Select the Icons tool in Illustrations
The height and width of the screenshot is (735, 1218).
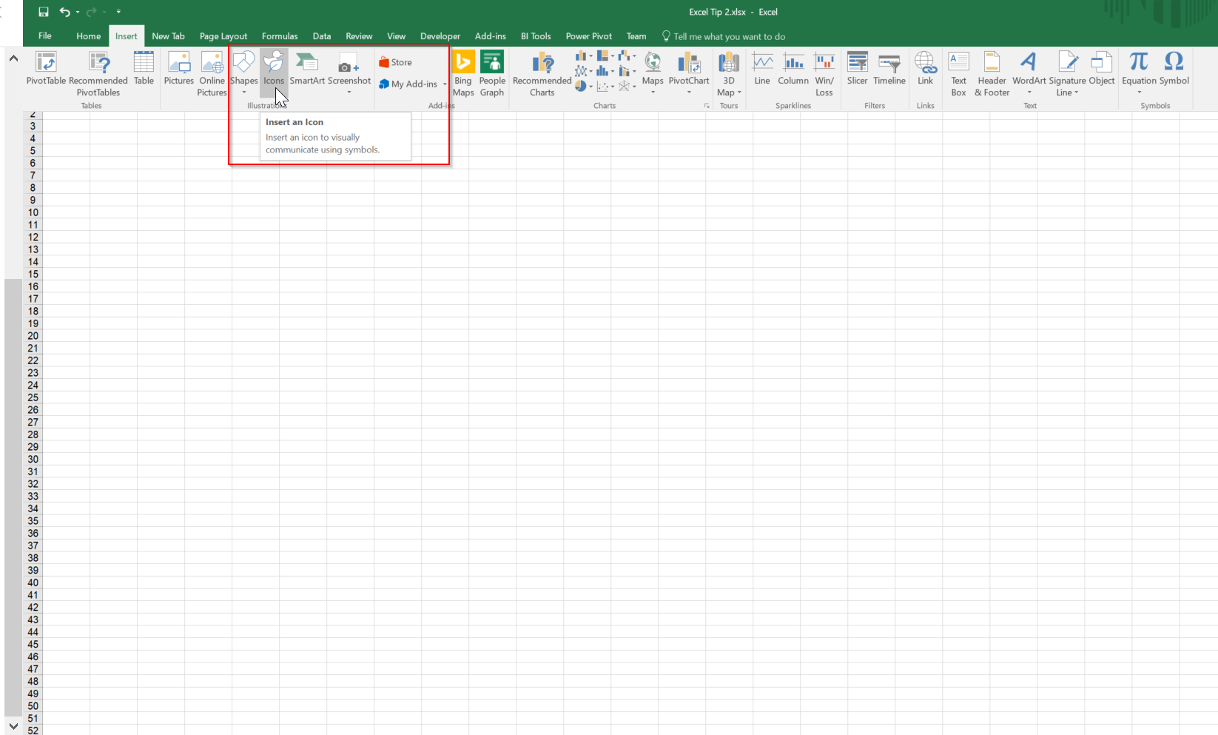(x=273, y=70)
